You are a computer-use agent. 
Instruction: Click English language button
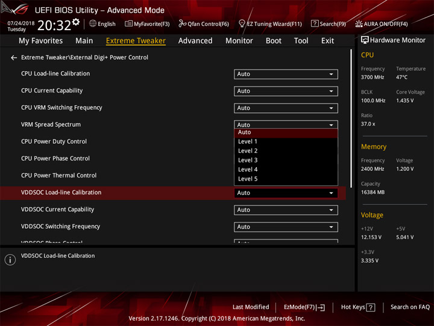(x=102, y=24)
